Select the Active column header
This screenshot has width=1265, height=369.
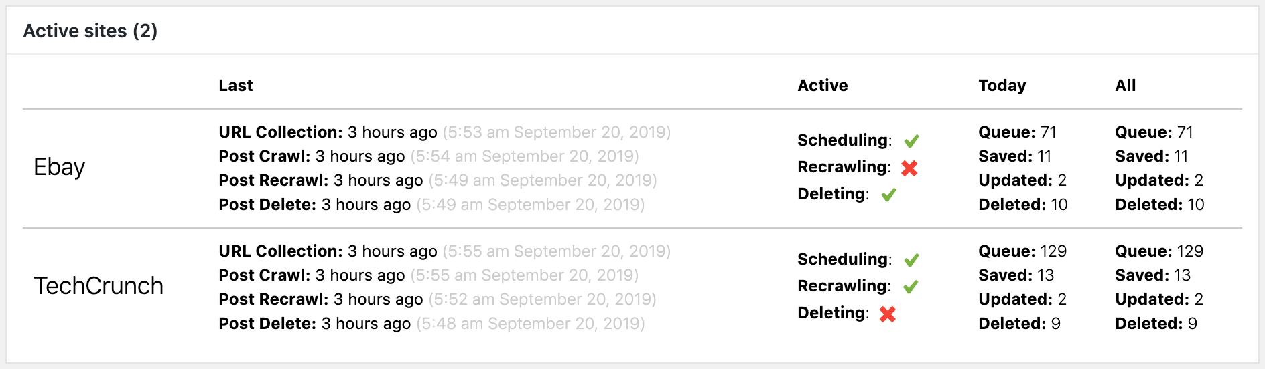pyautogui.click(x=822, y=86)
